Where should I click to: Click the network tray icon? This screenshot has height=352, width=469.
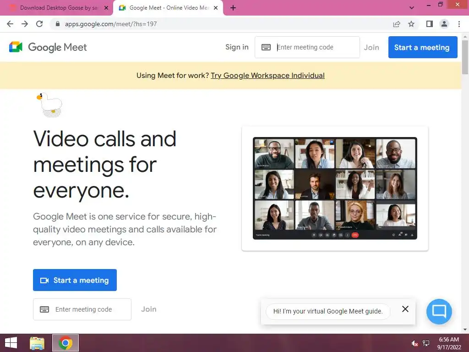pos(426,343)
